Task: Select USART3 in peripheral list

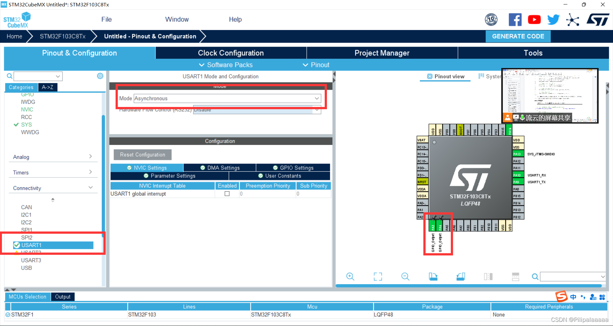Action: tap(31, 260)
